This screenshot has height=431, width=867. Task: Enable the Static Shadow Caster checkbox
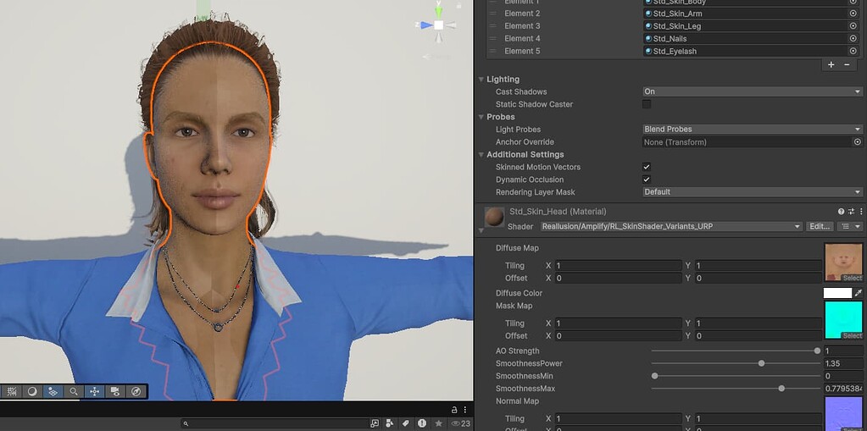647,104
